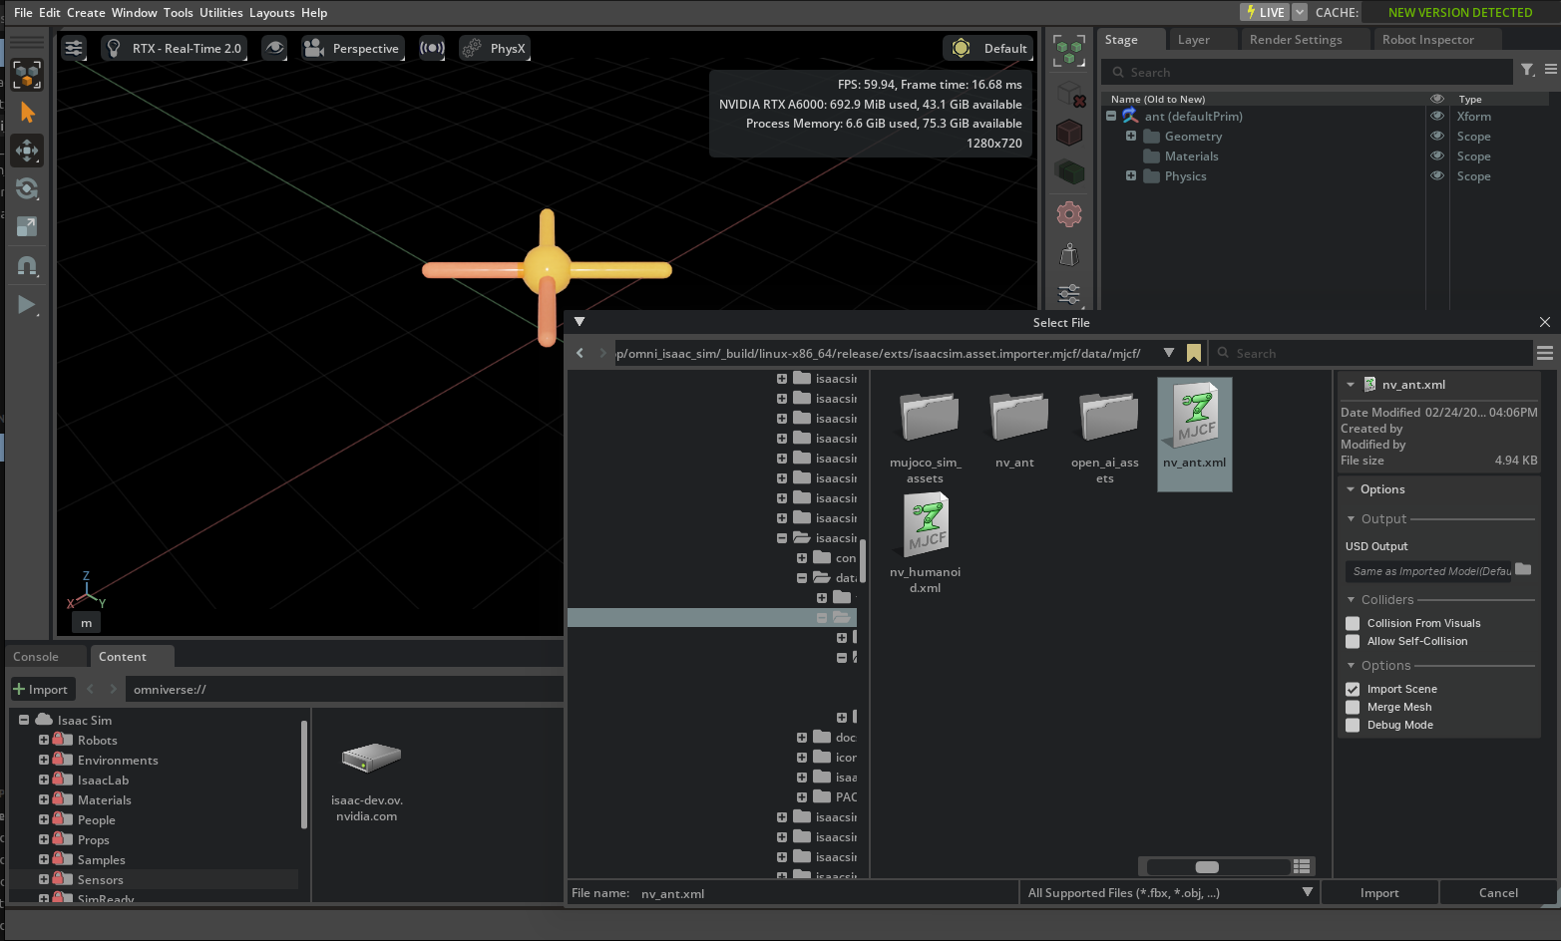Open the Stage panel filter icon

tap(1528, 70)
